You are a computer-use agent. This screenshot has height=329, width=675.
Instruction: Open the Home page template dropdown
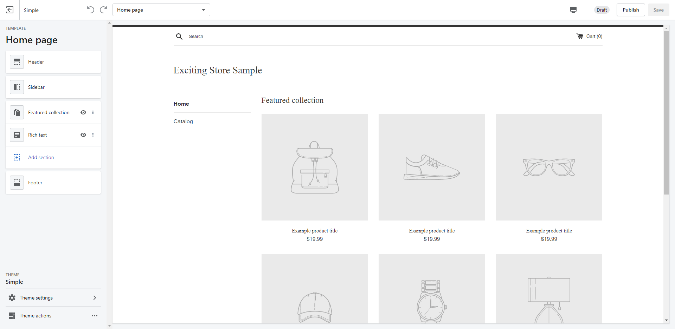(x=161, y=10)
